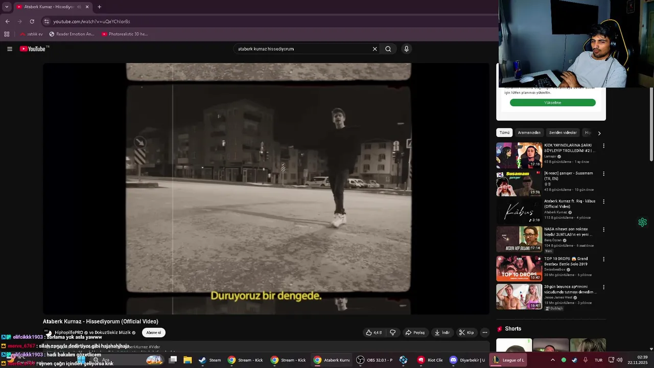Reload the YouTube page
654x368 pixels.
(32, 21)
